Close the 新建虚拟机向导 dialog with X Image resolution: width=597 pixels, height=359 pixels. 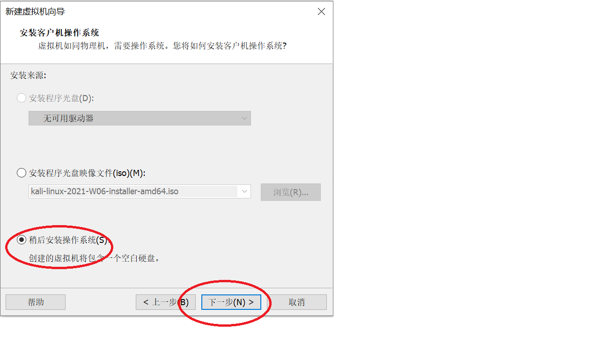click(321, 12)
